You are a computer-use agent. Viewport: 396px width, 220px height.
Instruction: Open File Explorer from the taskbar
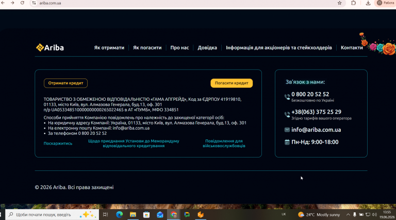(133, 215)
